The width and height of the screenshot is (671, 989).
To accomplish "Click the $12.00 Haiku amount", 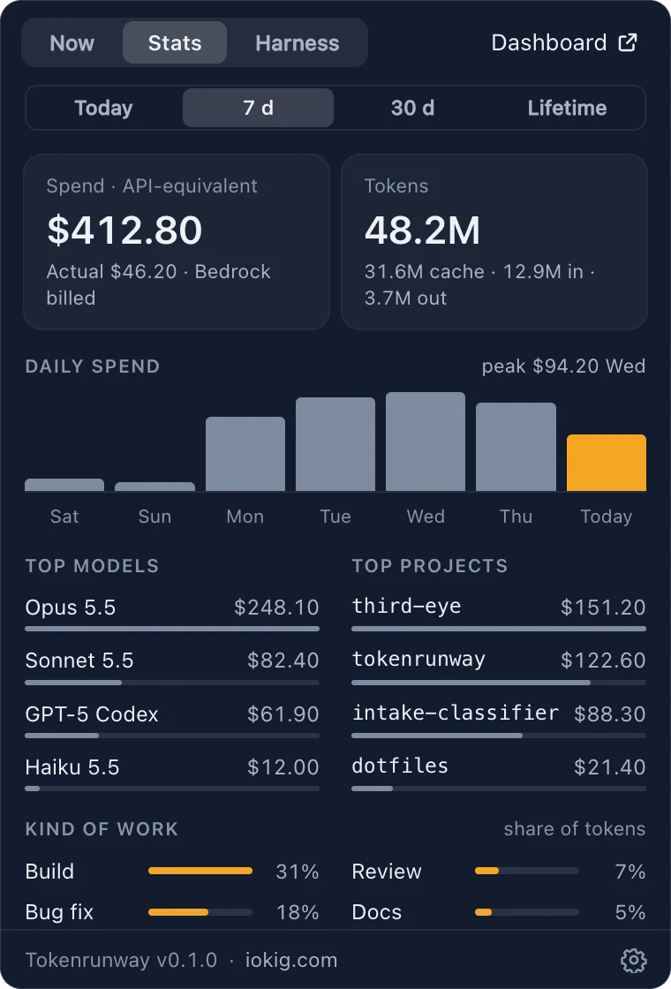I will (x=283, y=767).
